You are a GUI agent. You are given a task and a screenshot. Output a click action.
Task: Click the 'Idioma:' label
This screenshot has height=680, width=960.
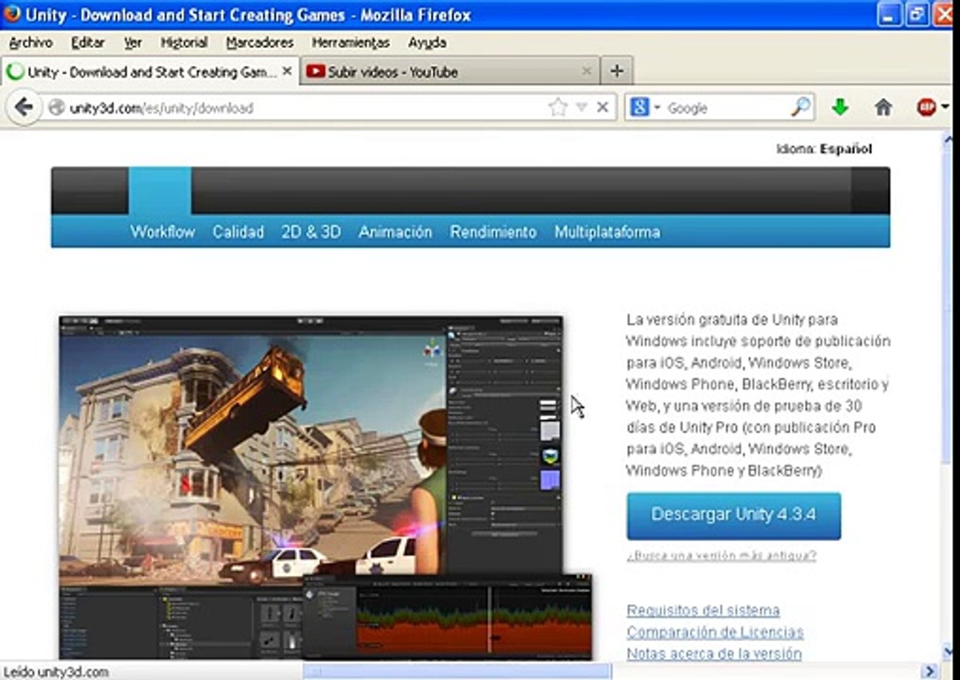click(796, 149)
